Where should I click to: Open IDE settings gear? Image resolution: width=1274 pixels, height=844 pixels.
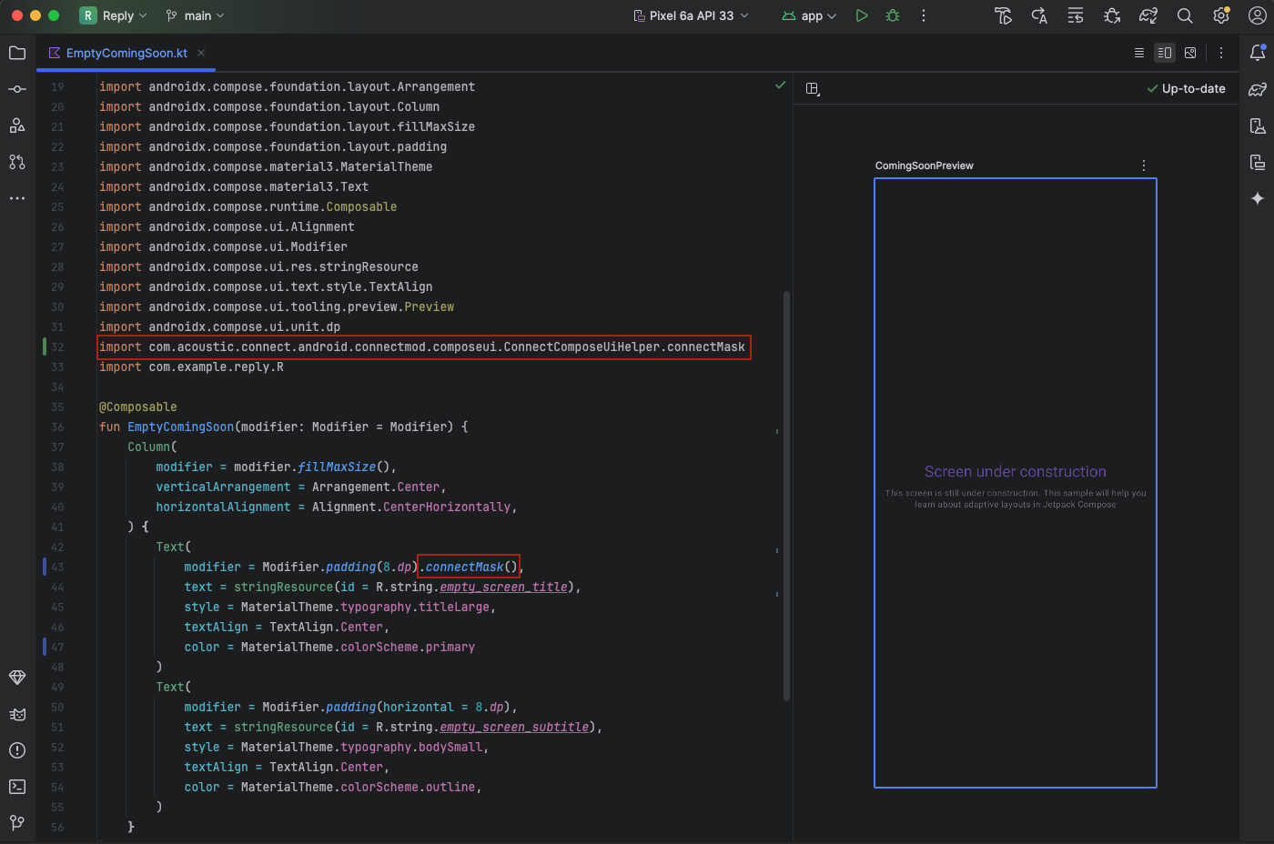[x=1221, y=15]
